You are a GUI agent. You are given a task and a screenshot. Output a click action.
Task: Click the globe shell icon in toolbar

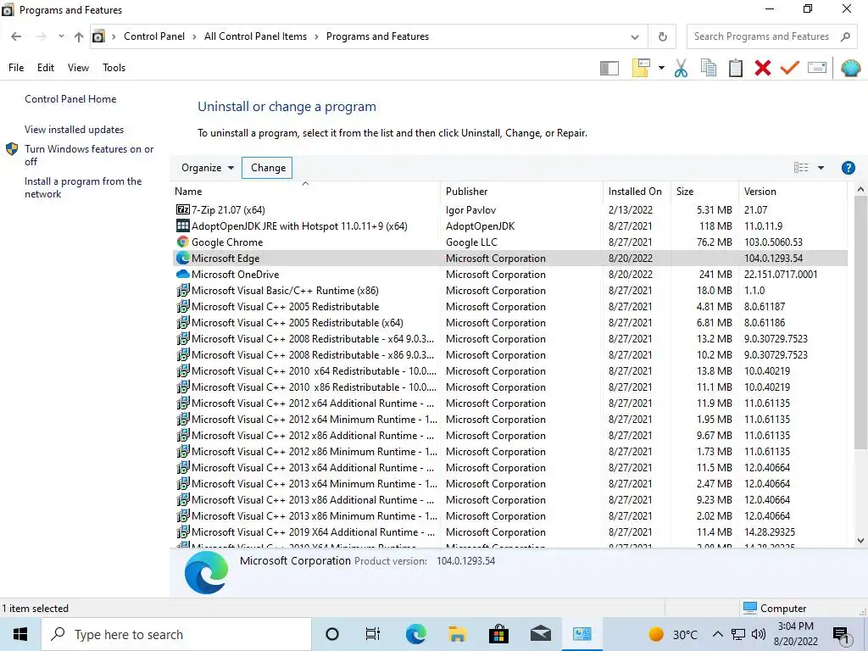[x=850, y=68]
